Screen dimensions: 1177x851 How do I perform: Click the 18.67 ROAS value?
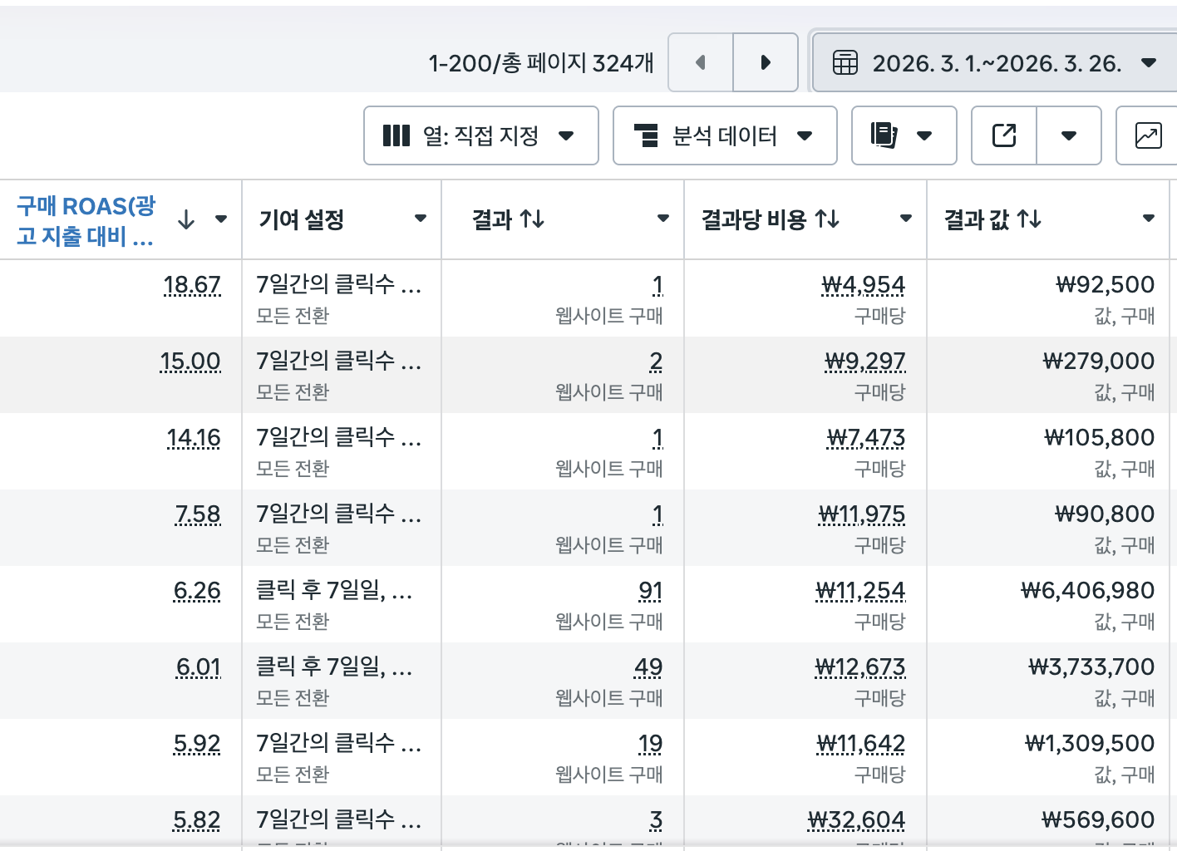(x=192, y=285)
